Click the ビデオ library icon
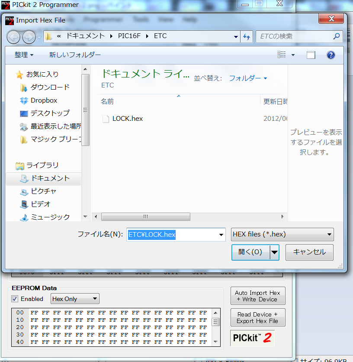Viewport: 353px width, 362px height. 24,204
